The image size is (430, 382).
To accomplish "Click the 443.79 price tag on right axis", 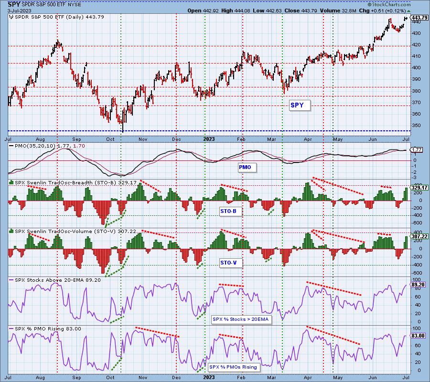I will (419, 18).
